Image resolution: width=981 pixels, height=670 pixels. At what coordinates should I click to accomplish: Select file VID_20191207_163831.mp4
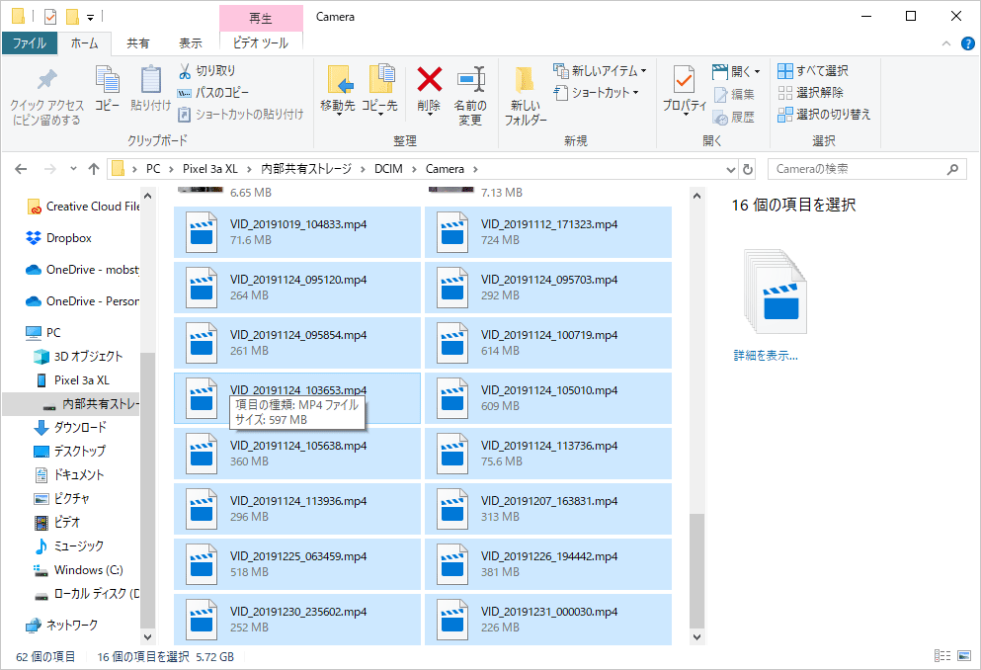pos(548,509)
